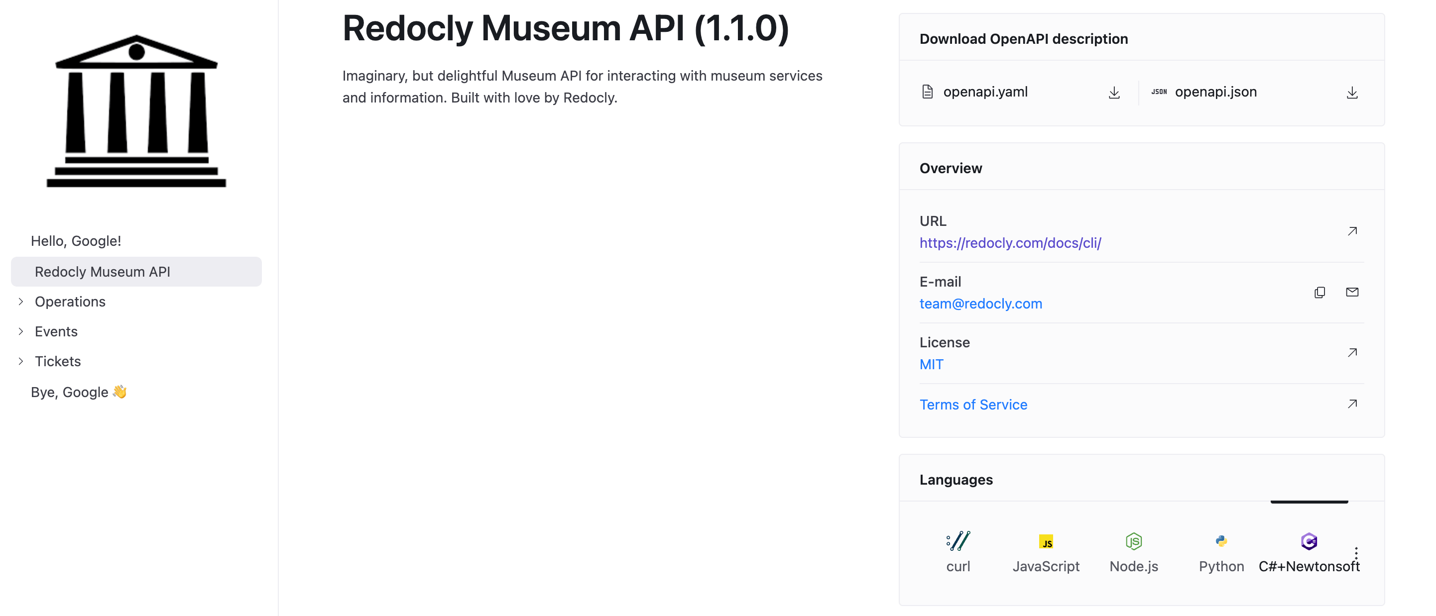Click the URL field label
1436x616 pixels.
933,221
